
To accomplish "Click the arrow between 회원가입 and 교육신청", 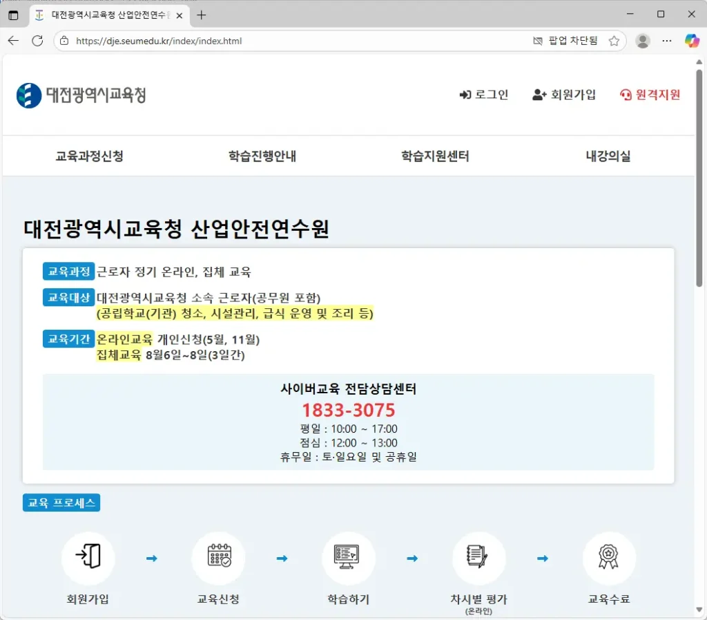I will point(152,558).
